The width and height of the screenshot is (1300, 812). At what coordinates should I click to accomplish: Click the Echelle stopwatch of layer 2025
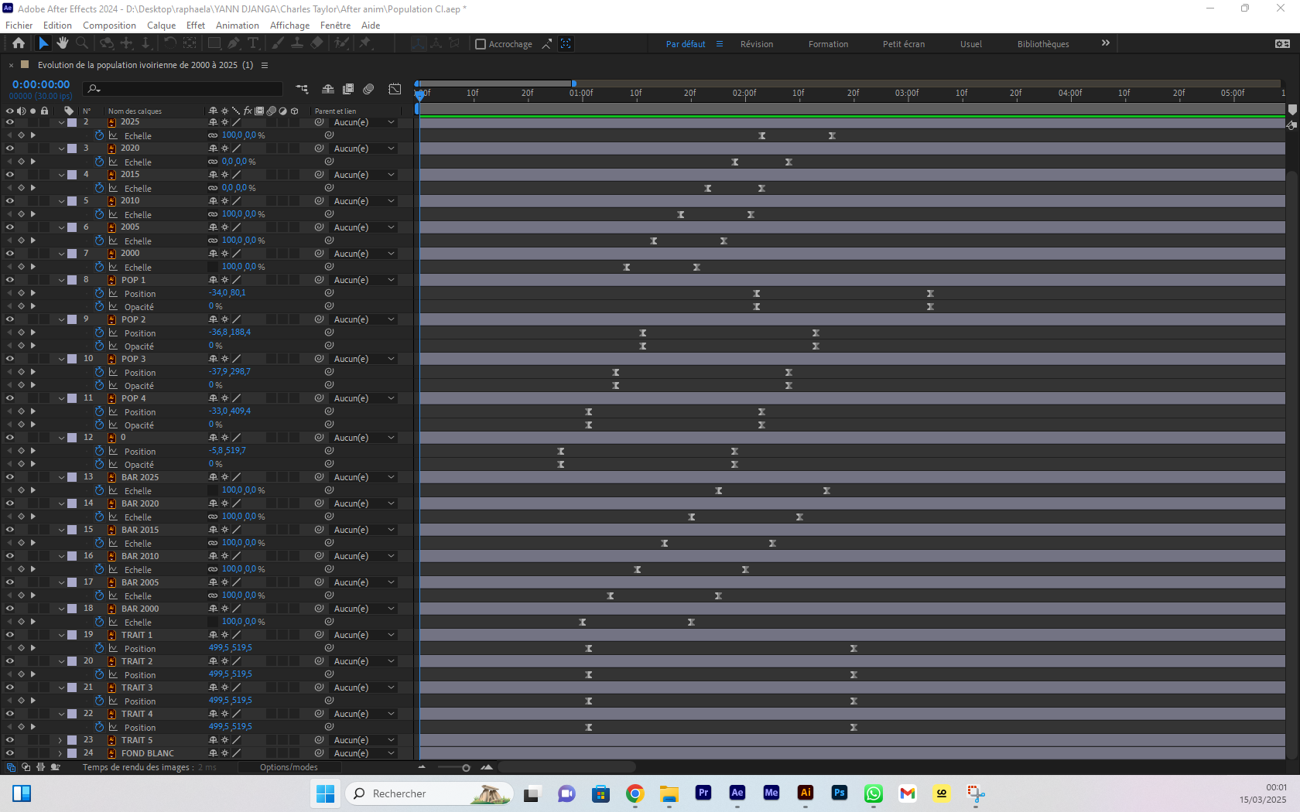99,135
